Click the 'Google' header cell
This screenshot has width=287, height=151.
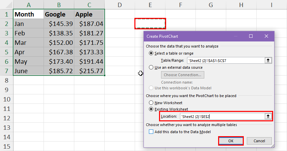(59, 14)
